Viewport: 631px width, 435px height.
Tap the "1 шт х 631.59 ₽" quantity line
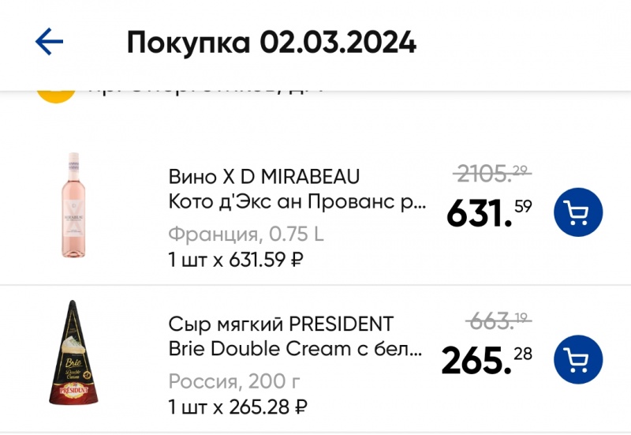click(x=236, y=259)
